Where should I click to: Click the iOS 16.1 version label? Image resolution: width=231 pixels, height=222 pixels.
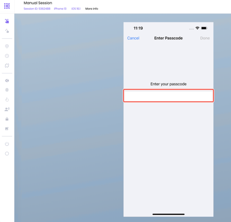coord(76,9)
